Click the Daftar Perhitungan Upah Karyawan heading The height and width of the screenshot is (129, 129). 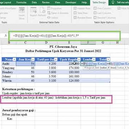point(63,51)
